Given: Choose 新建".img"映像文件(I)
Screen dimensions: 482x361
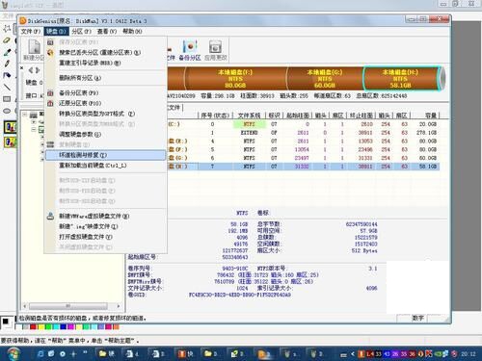Looking at the screenshot, I should pyautogui.click(x=105, y=226).
